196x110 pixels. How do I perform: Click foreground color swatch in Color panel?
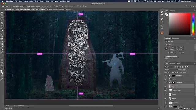click(x=166, y=14)
